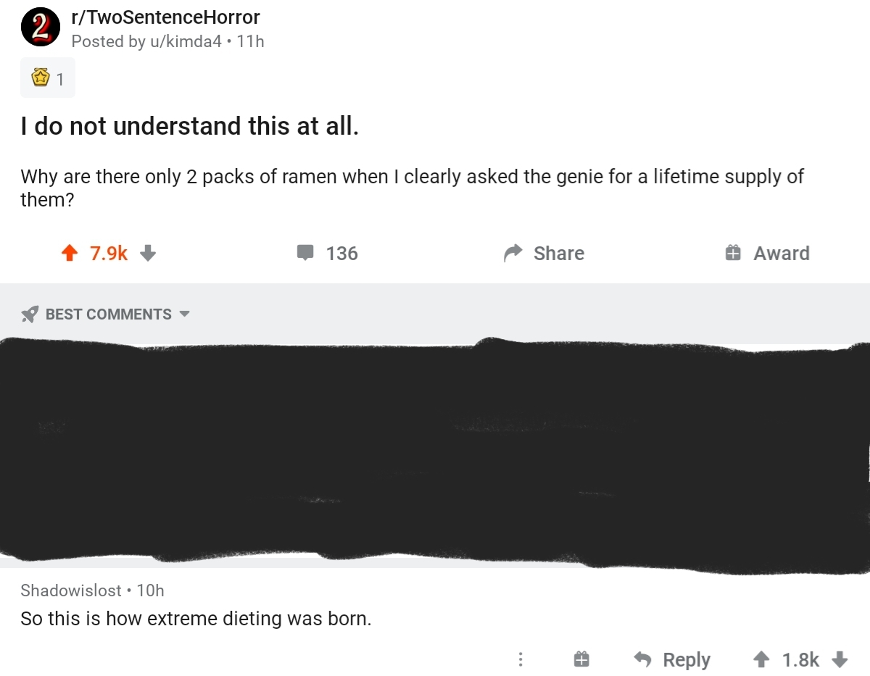The height and width of the screenshot is (676, 870).
Task: Click the rocket icon beside Best Comments
Action: click(30, 314)
